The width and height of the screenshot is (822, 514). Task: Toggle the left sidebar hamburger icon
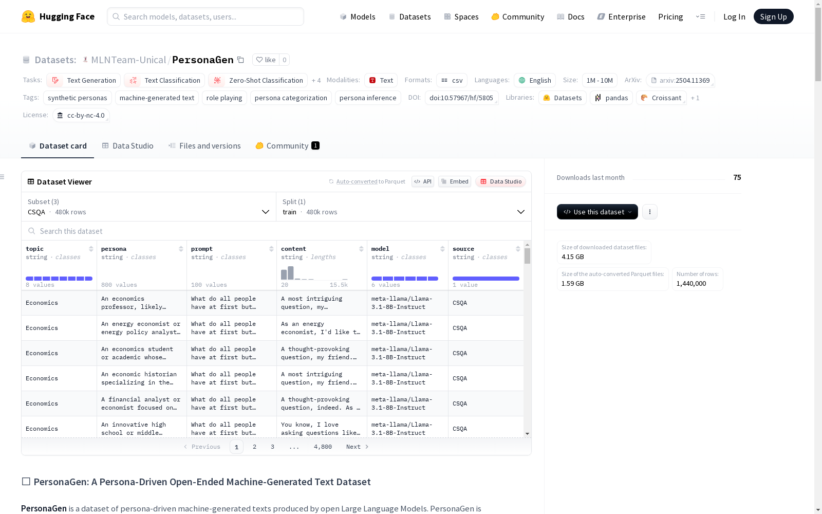point(3,177)
